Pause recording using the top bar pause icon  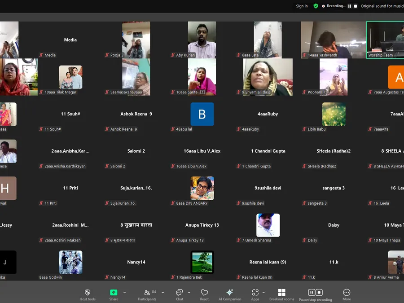coord(350,6)
